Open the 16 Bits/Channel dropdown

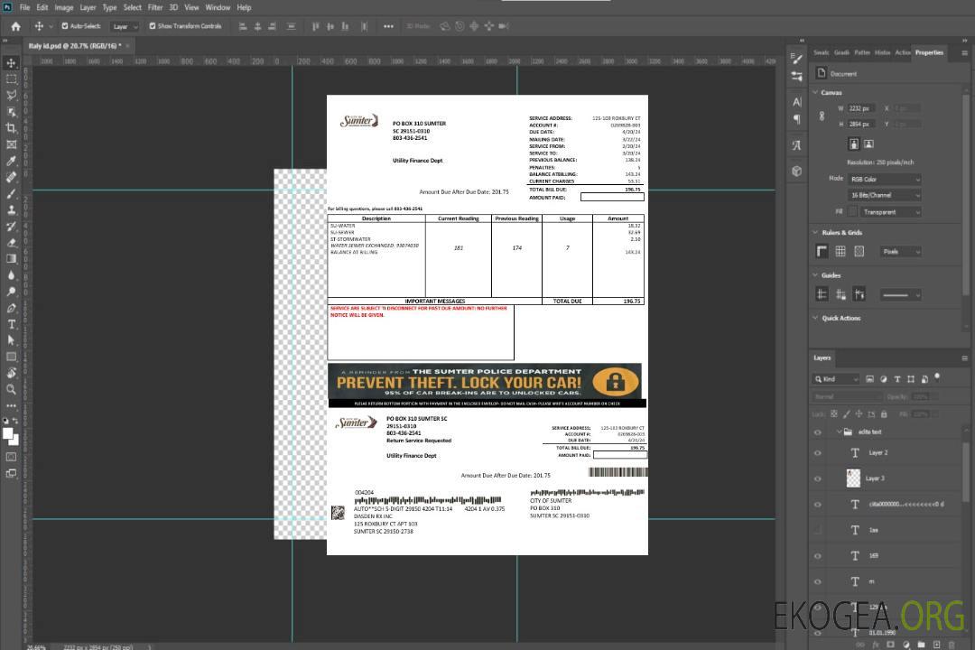pos(885,195)
